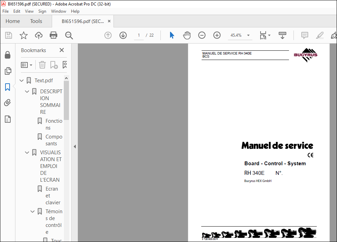337x242 pixels.
Task: Click the page number input field
Action: click(139, 35)
